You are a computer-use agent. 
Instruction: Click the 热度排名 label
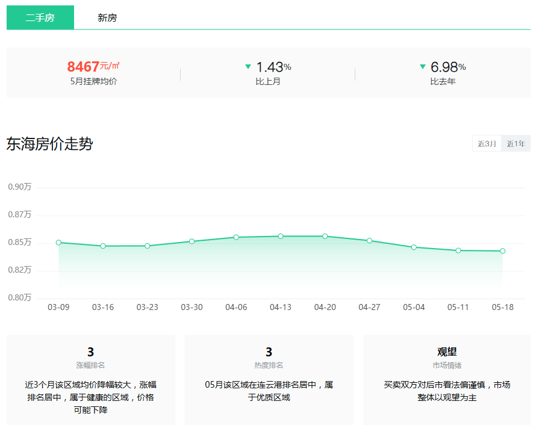269,365
